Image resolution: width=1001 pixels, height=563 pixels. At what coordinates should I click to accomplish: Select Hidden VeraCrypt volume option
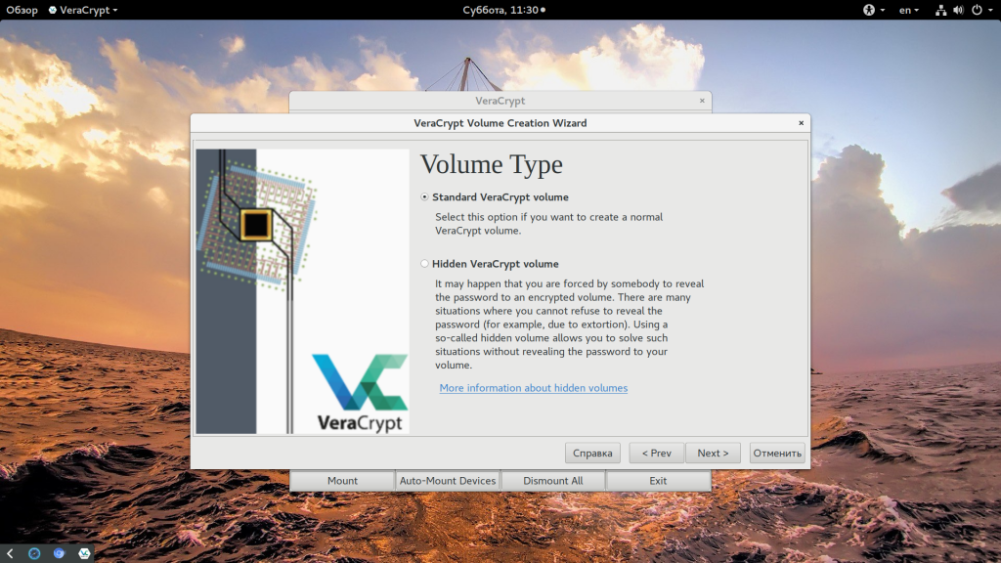pyautogui.click(x=424, y=264)
